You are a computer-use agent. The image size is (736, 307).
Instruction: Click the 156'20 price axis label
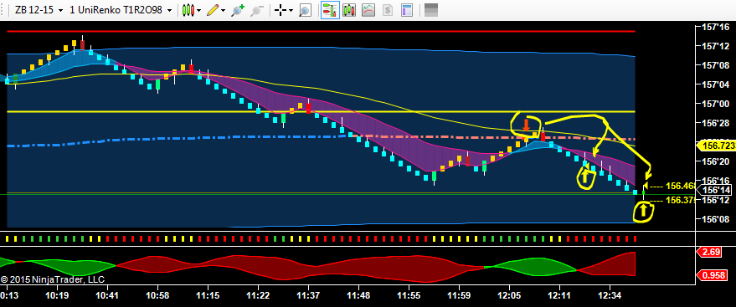point(716,161)
